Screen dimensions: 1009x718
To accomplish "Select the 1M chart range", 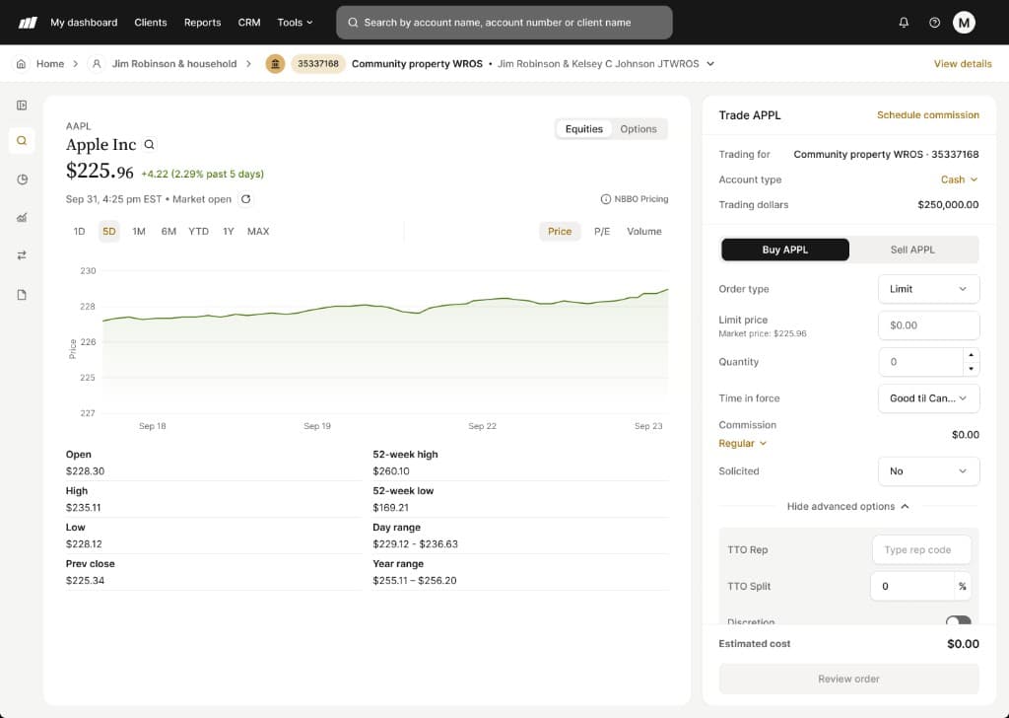I will tap(139, 231).
